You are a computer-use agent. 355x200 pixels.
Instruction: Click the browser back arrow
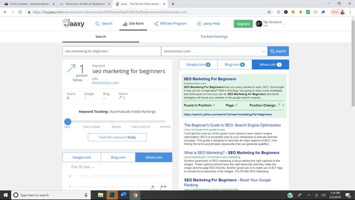(x=5, y=12)
